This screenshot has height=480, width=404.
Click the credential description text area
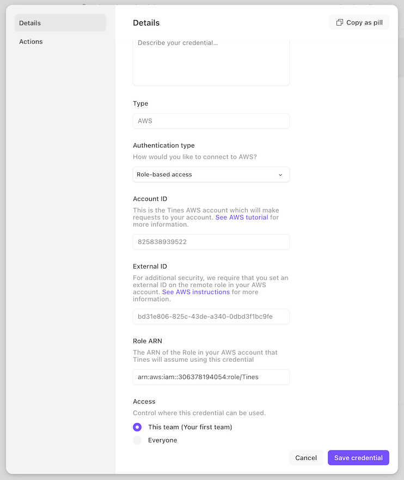(x=211, y=61)
